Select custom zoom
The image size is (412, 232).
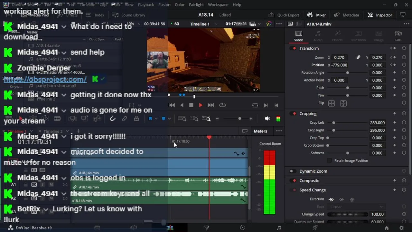(x=206, y=119)
